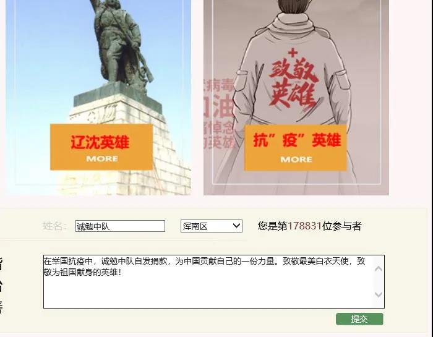Image resolution: width=433 pixels, height=337 pixels.
Task: Open MORE under 辽沈英雄
Action: 102,159
